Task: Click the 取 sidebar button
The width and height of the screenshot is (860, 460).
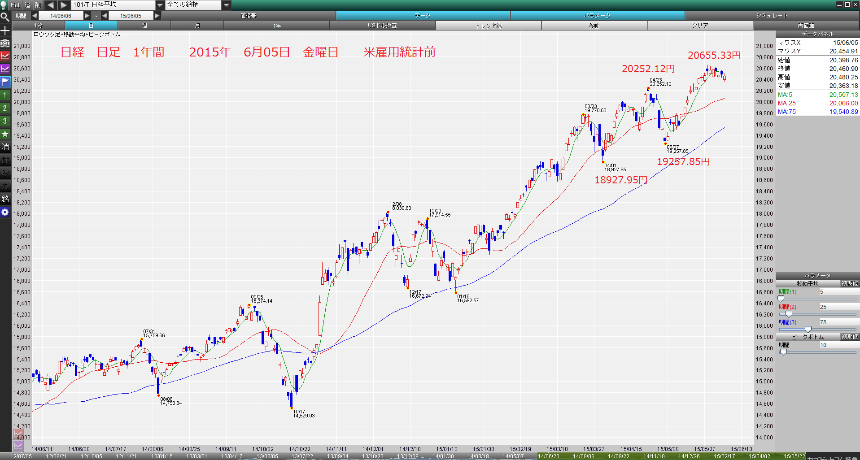Action: (x=5, y=173)
